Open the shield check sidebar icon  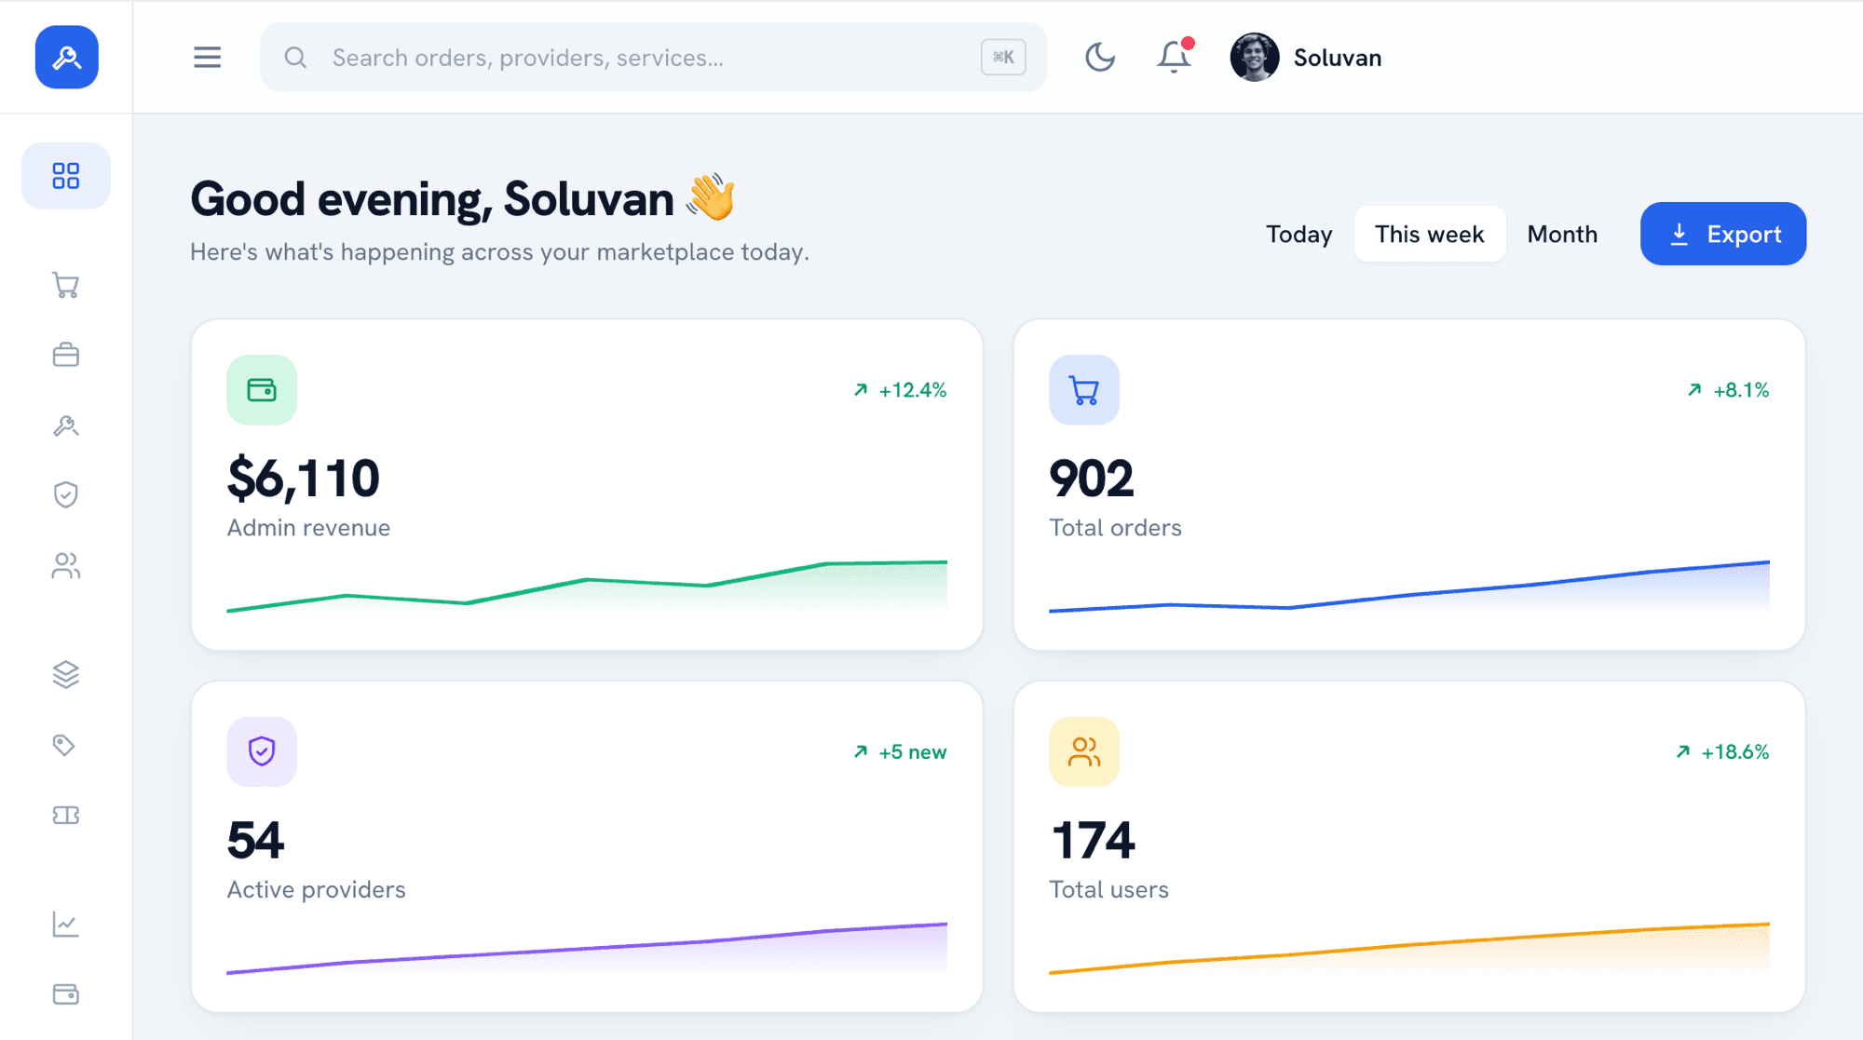[66, 494]
